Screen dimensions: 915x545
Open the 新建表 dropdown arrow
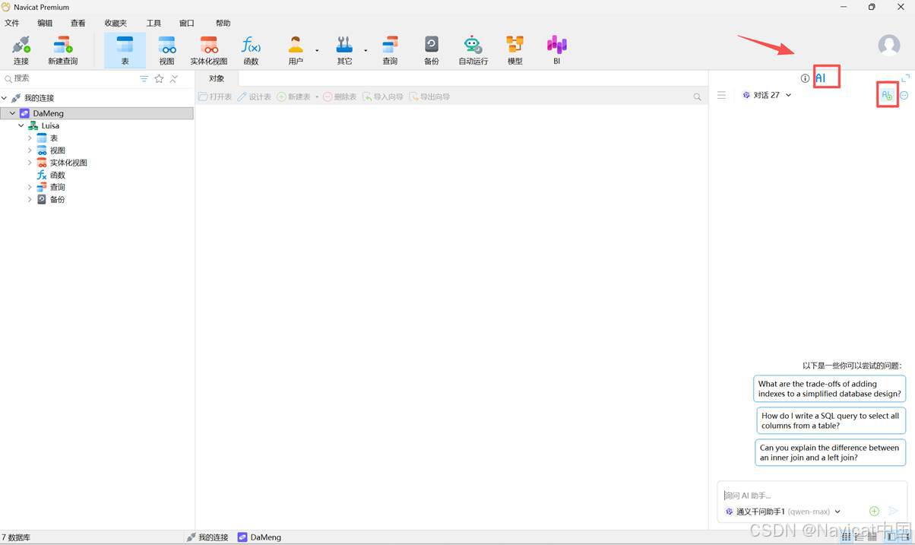[x=317, y=97]
